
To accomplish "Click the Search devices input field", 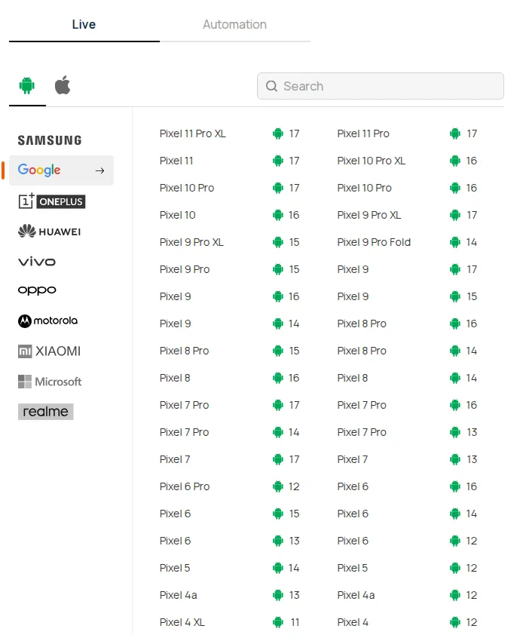I will [x=381, y=86].
